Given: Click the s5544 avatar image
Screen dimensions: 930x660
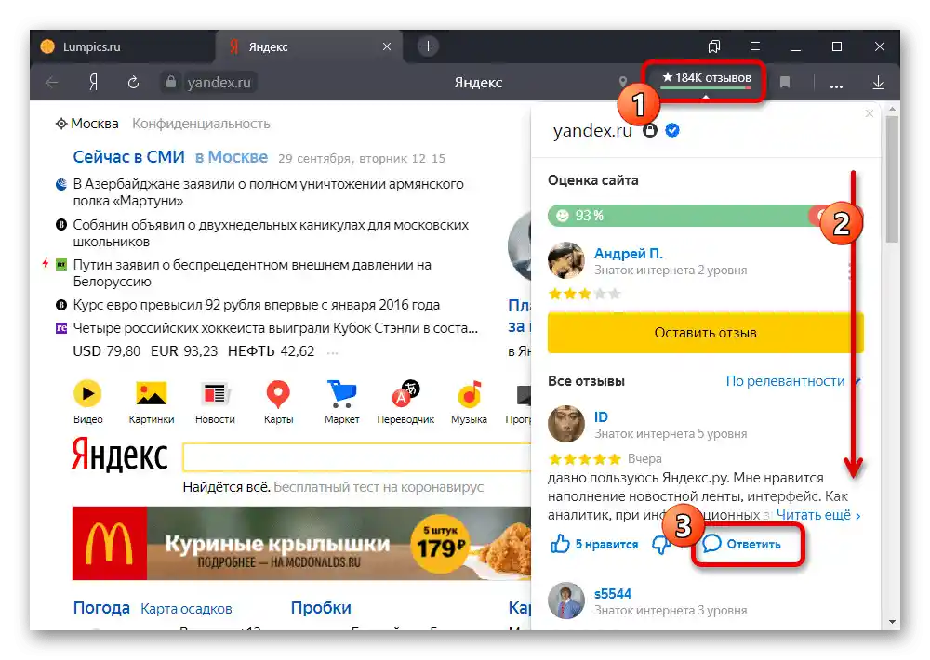Looking at the screenshot, I should 565,601.
